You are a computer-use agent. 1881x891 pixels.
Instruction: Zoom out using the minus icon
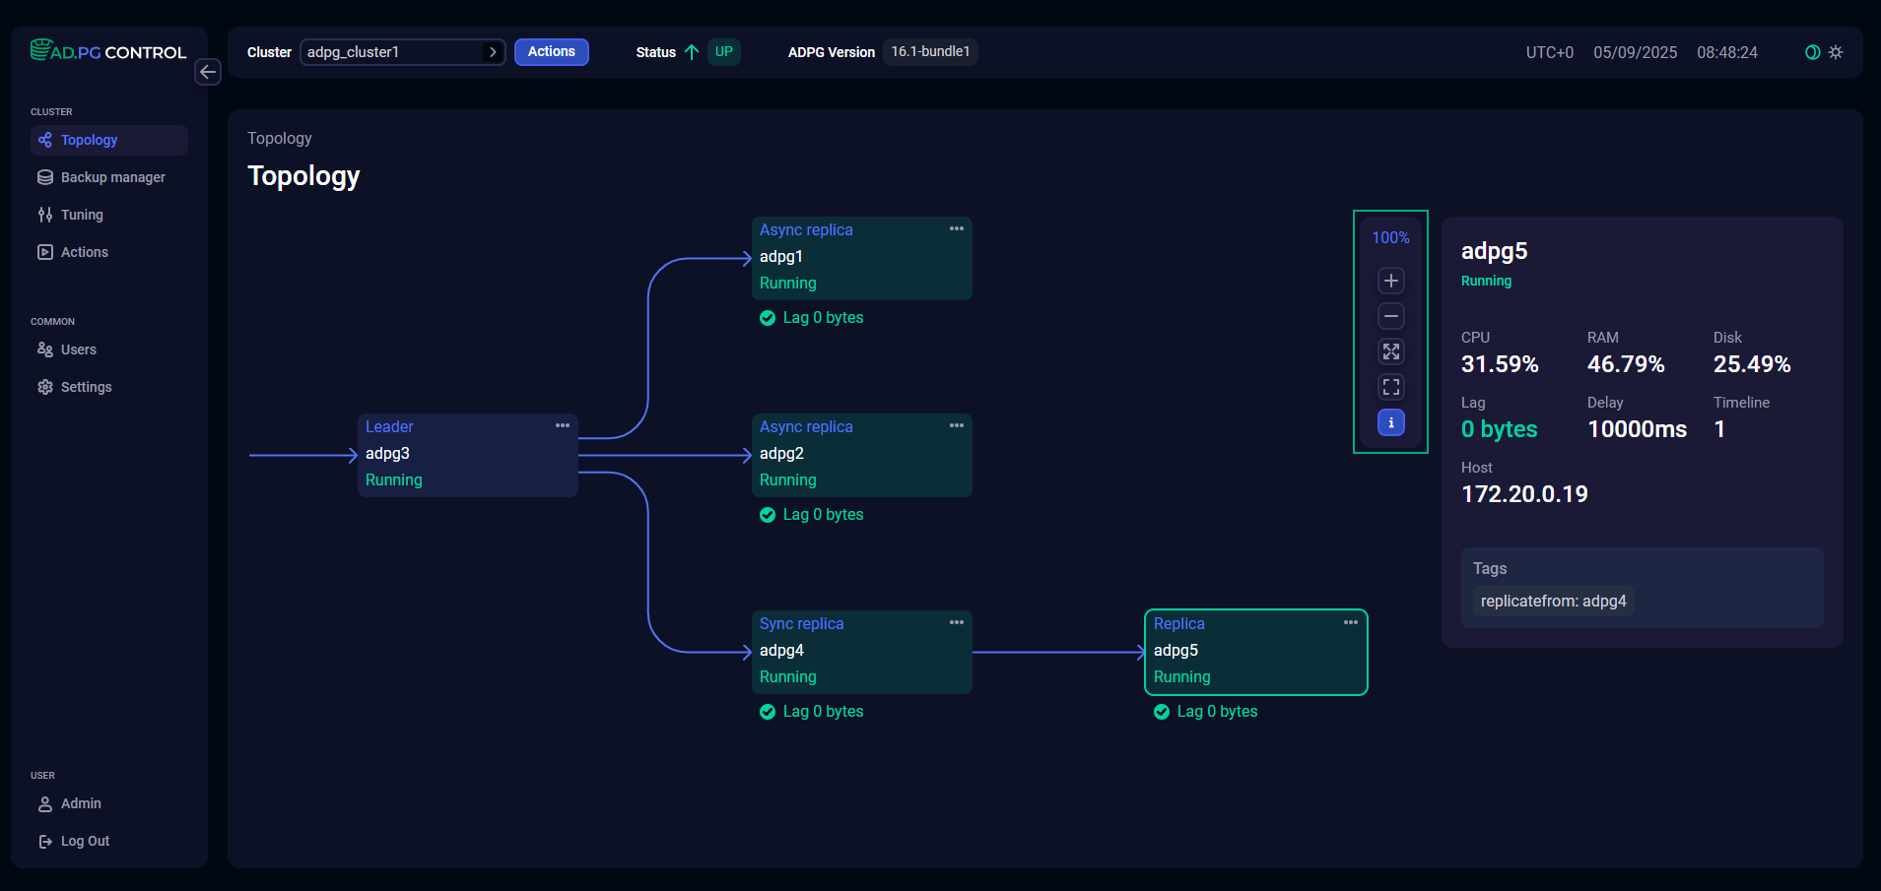point(1390,316)
